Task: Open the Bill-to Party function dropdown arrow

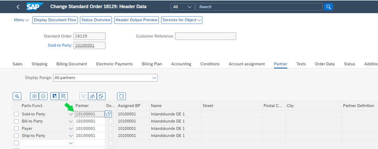Action: [x=71, y=122]
